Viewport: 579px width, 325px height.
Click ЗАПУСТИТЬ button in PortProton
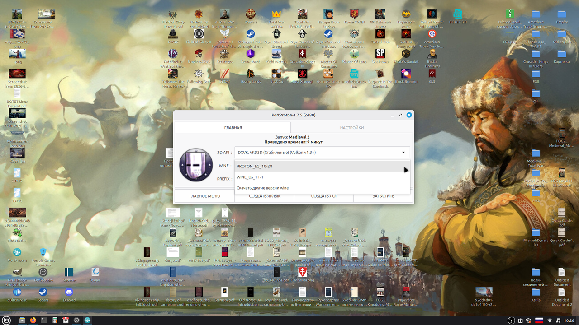[383, 196]
